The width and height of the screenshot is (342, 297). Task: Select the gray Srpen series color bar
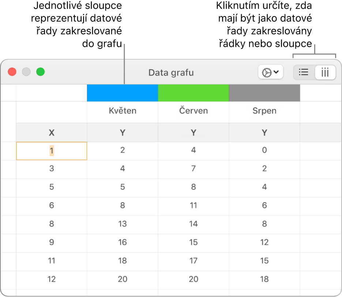(x=264, y=93)
